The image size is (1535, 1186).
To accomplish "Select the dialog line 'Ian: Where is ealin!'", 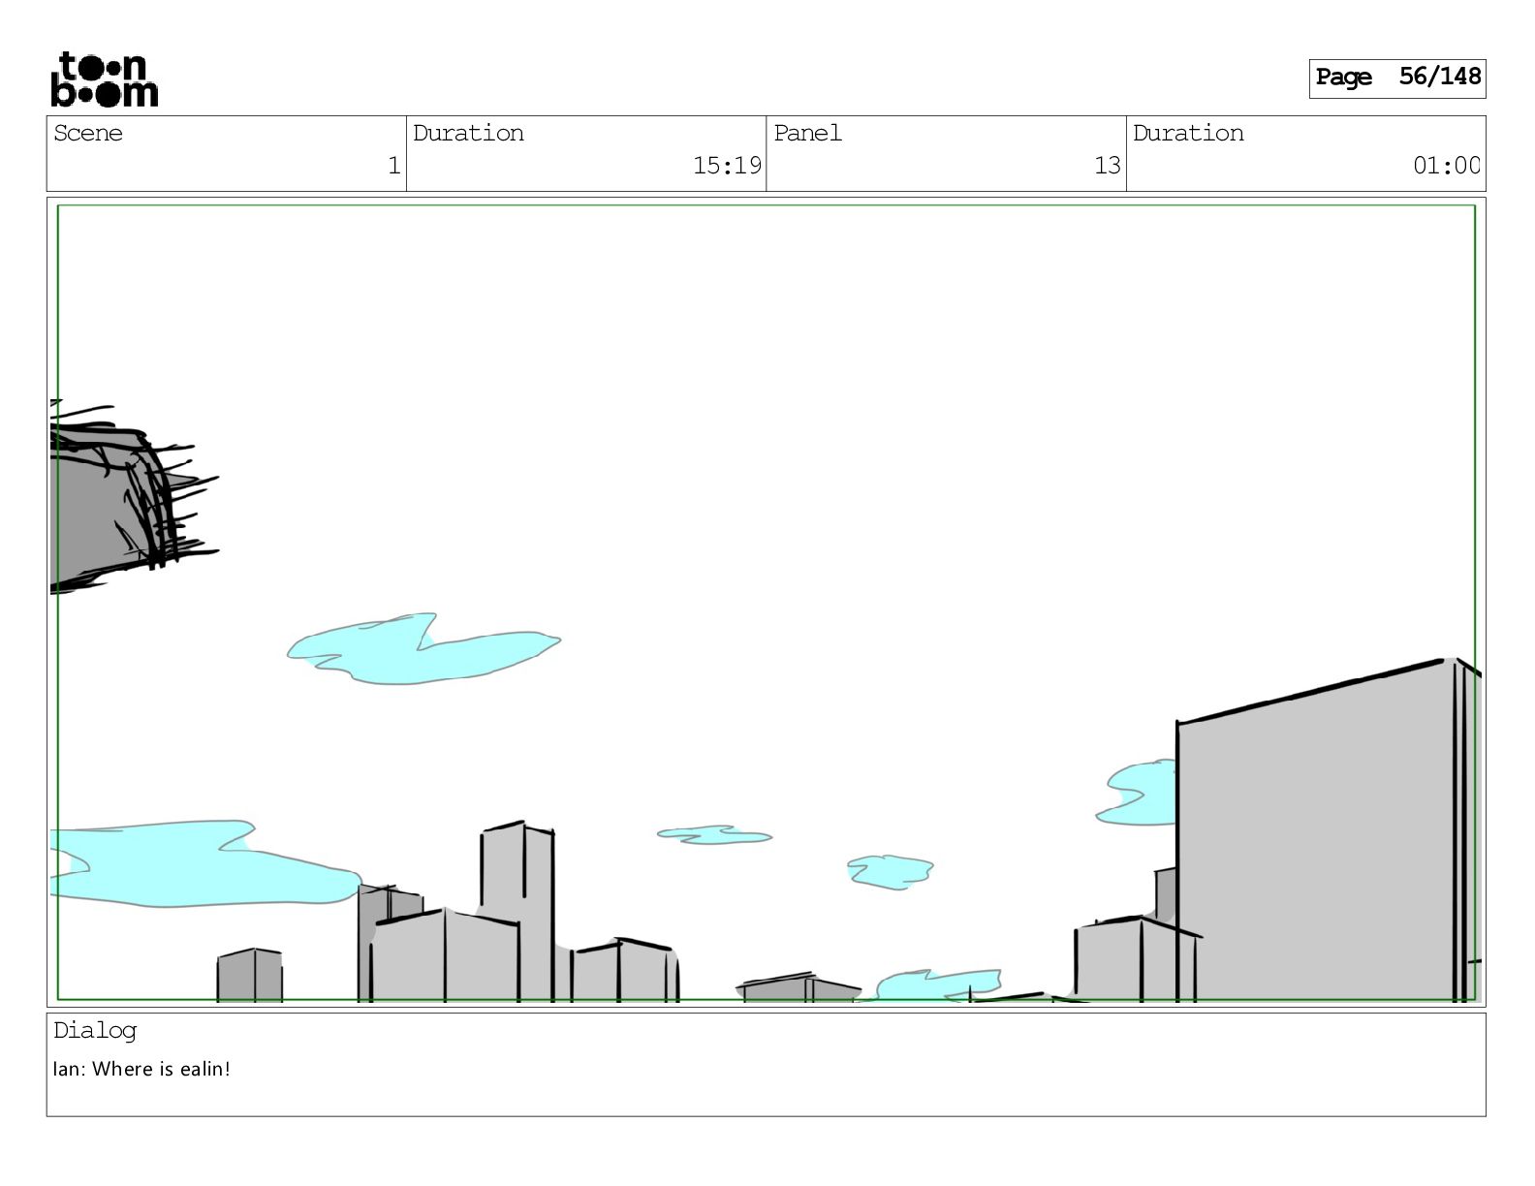I will (x=141, y=1070).
